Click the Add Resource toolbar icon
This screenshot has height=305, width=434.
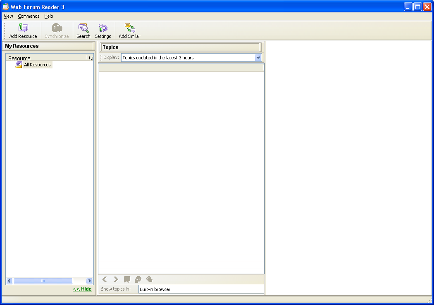23,28
